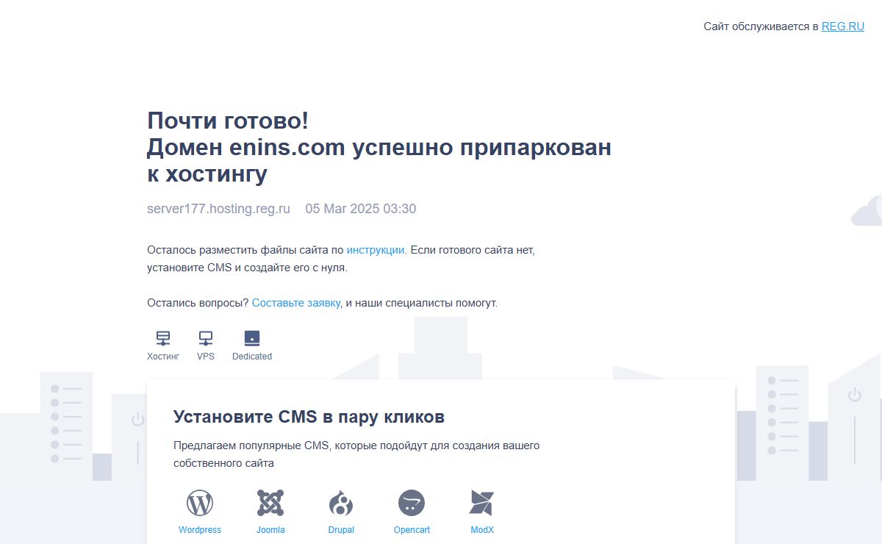The height and width of the screenshot is (544, 882).
Task: Click the VPS monitor icon
Action: coord(206,338)
